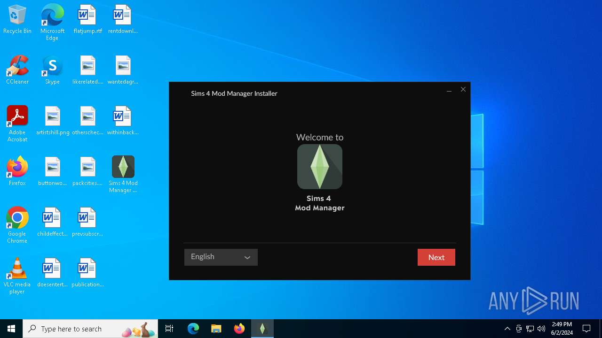Select the doesentert... Word document
This screenshot has height=338, width=602.
point(52,273)
